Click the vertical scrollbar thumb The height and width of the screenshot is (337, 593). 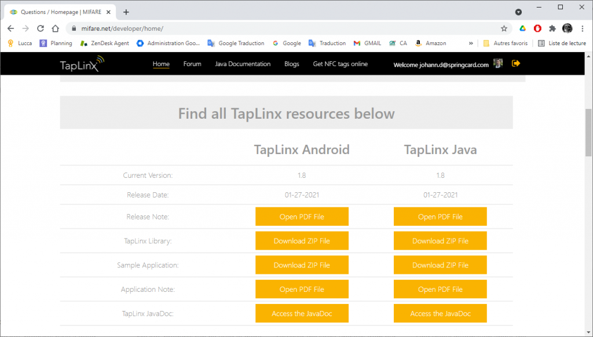pos(588,133)
